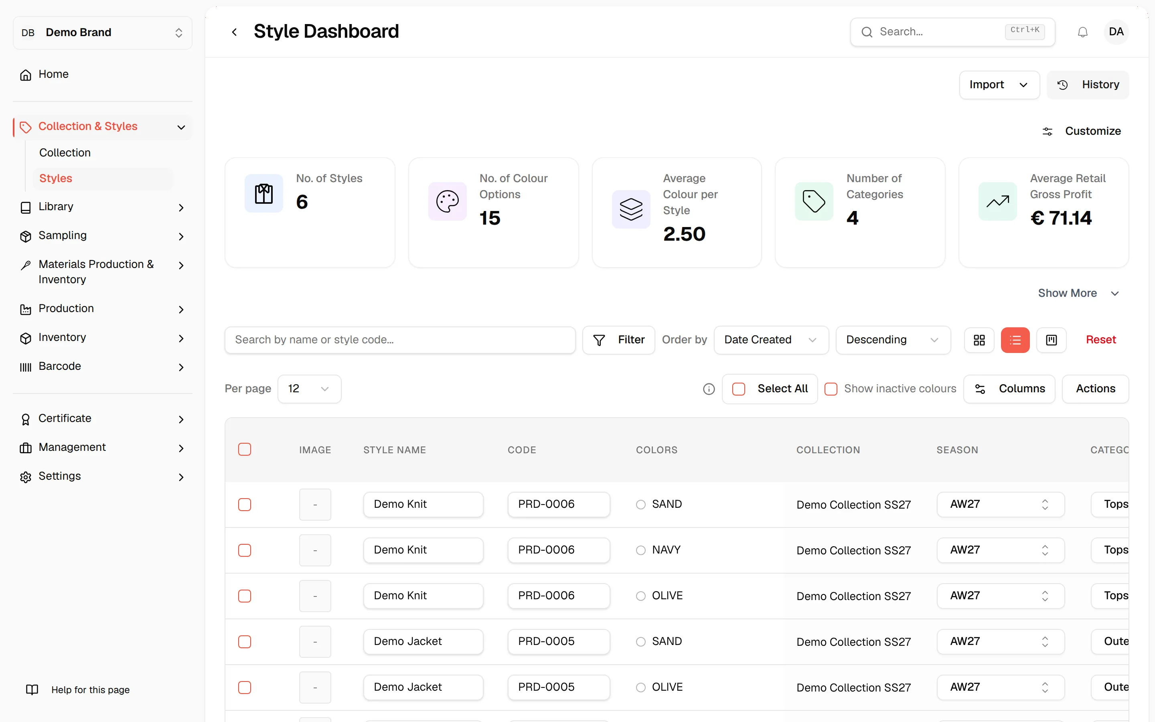Expand the Barcode menu
Screen dimensions: 1155x722
[103, 367]
